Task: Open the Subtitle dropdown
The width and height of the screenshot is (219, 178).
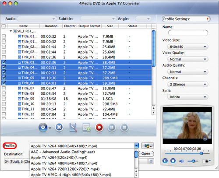Action: pos(98,19)
